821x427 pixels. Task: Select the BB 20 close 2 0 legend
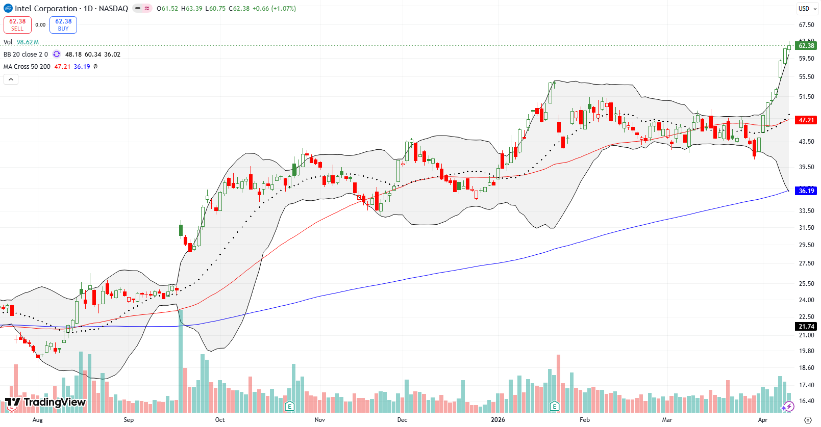pos(26,55)
